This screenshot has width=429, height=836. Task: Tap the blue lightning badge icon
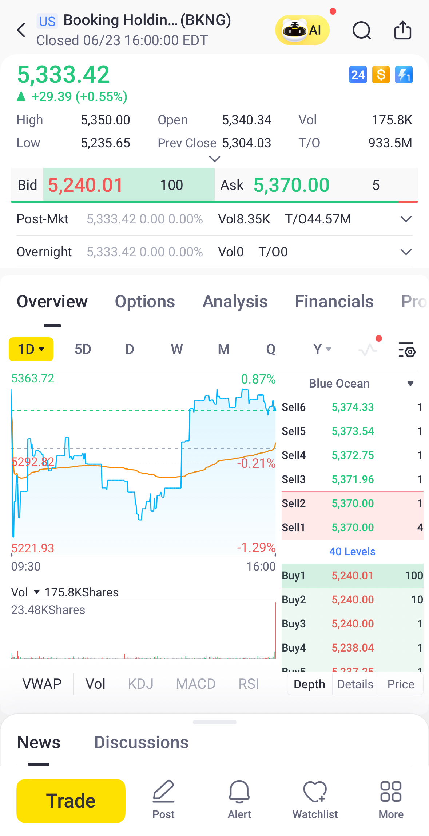[404, 75]
